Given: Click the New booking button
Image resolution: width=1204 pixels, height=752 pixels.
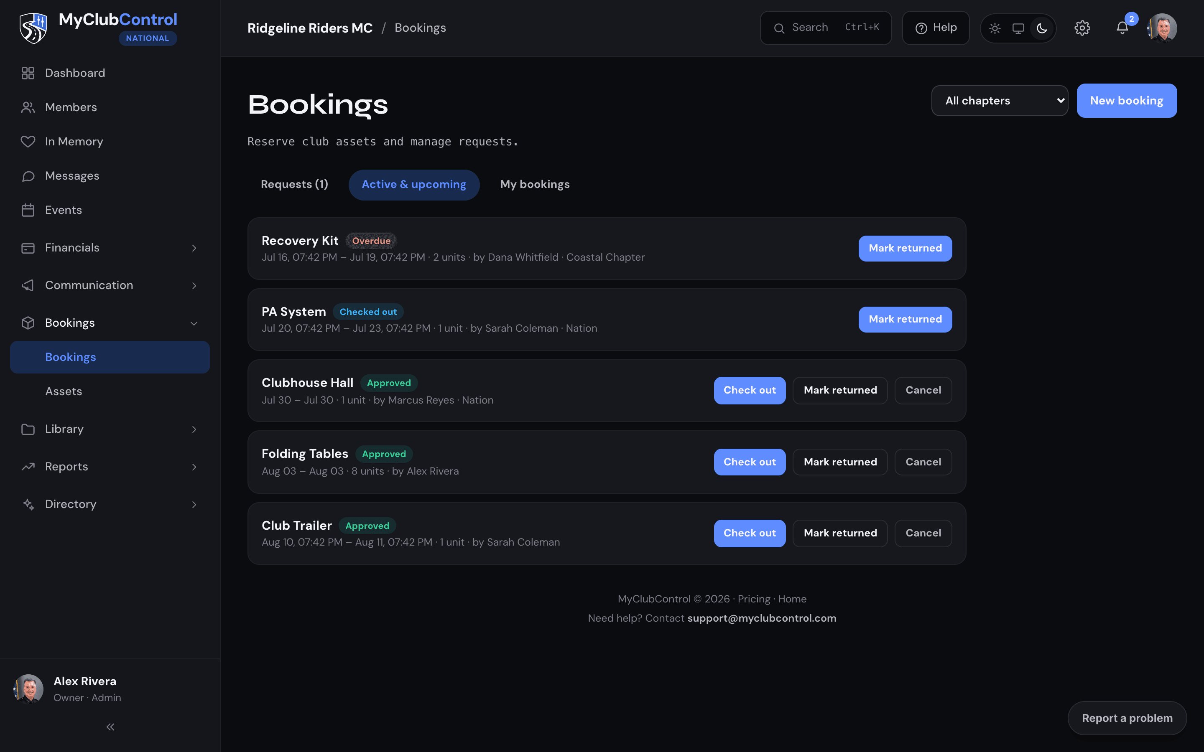Looking at the screenshot, I should [1126, 100].
